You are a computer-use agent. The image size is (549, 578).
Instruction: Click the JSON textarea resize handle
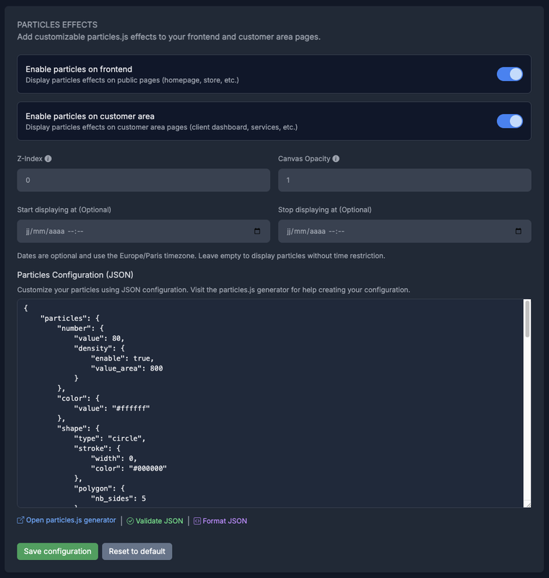coord(527,504)
